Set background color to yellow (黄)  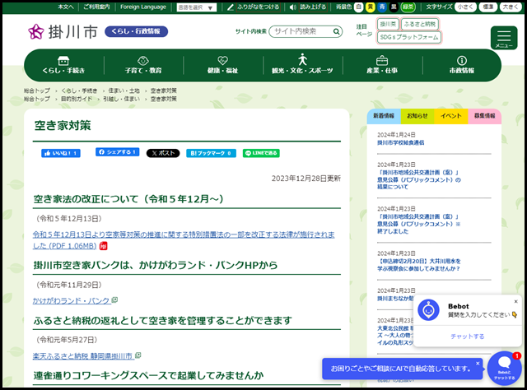[x=371, y=7]
